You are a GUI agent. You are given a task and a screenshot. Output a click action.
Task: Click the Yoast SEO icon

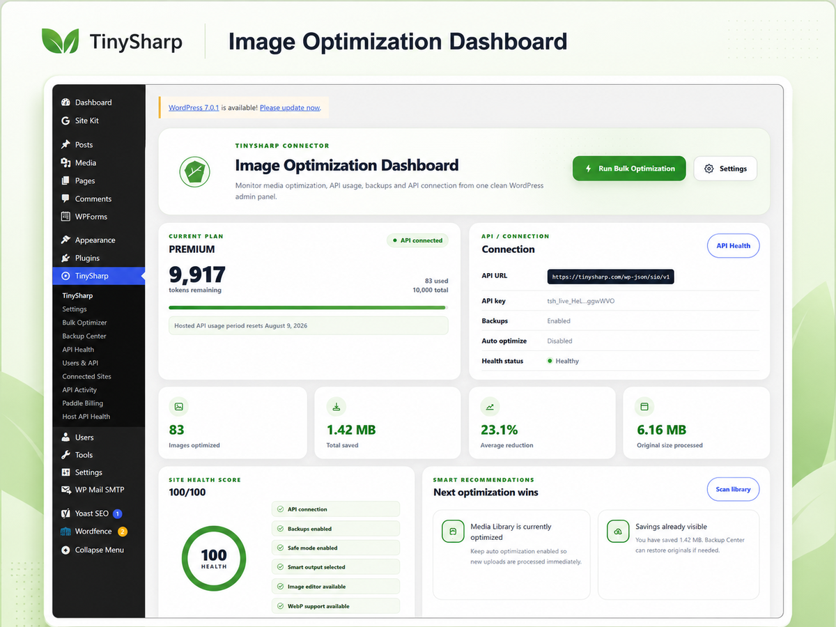click(65, 513)
